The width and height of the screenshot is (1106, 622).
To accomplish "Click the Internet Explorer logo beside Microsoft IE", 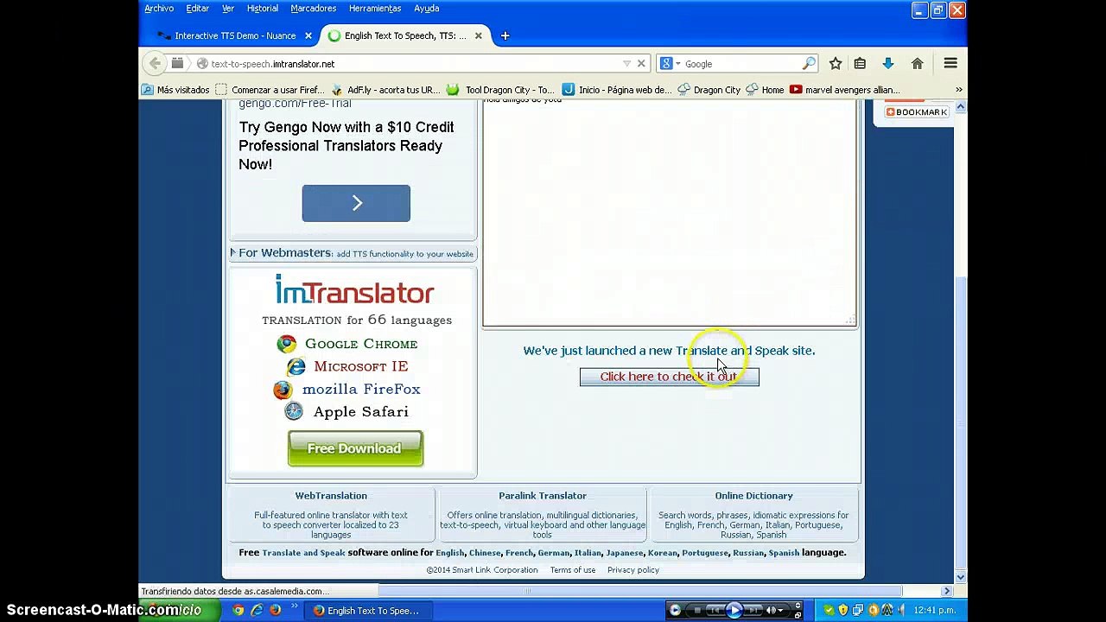I will pyautogui.click(x=296, y=366).
